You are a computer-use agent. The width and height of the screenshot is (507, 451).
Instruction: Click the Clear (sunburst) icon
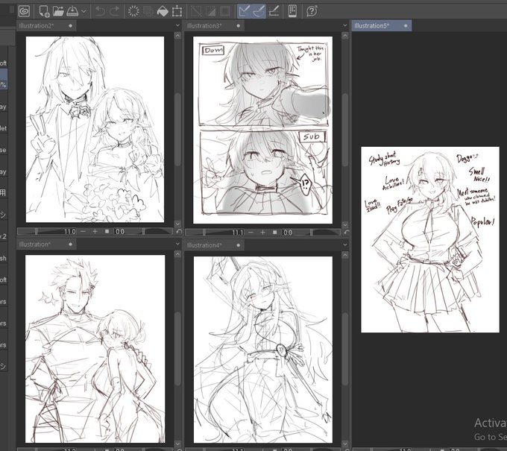pyautogui.click(x=133, y=11)
